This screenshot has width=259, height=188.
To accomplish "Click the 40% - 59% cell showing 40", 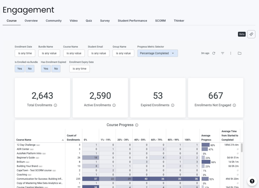I will click(141, 179).
